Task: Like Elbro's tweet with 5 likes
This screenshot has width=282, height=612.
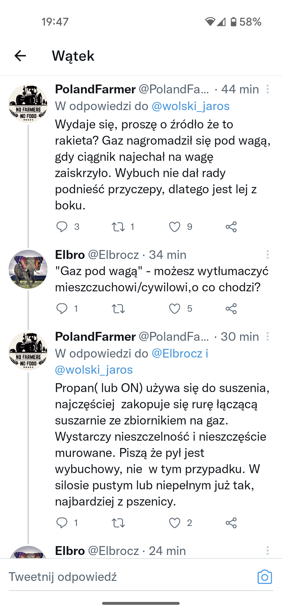Action: click(175, 309)
